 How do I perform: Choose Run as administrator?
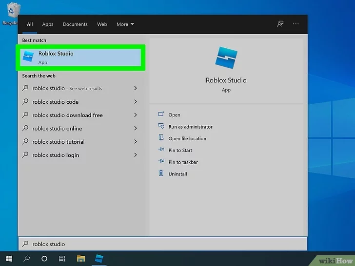click(190, 127)
